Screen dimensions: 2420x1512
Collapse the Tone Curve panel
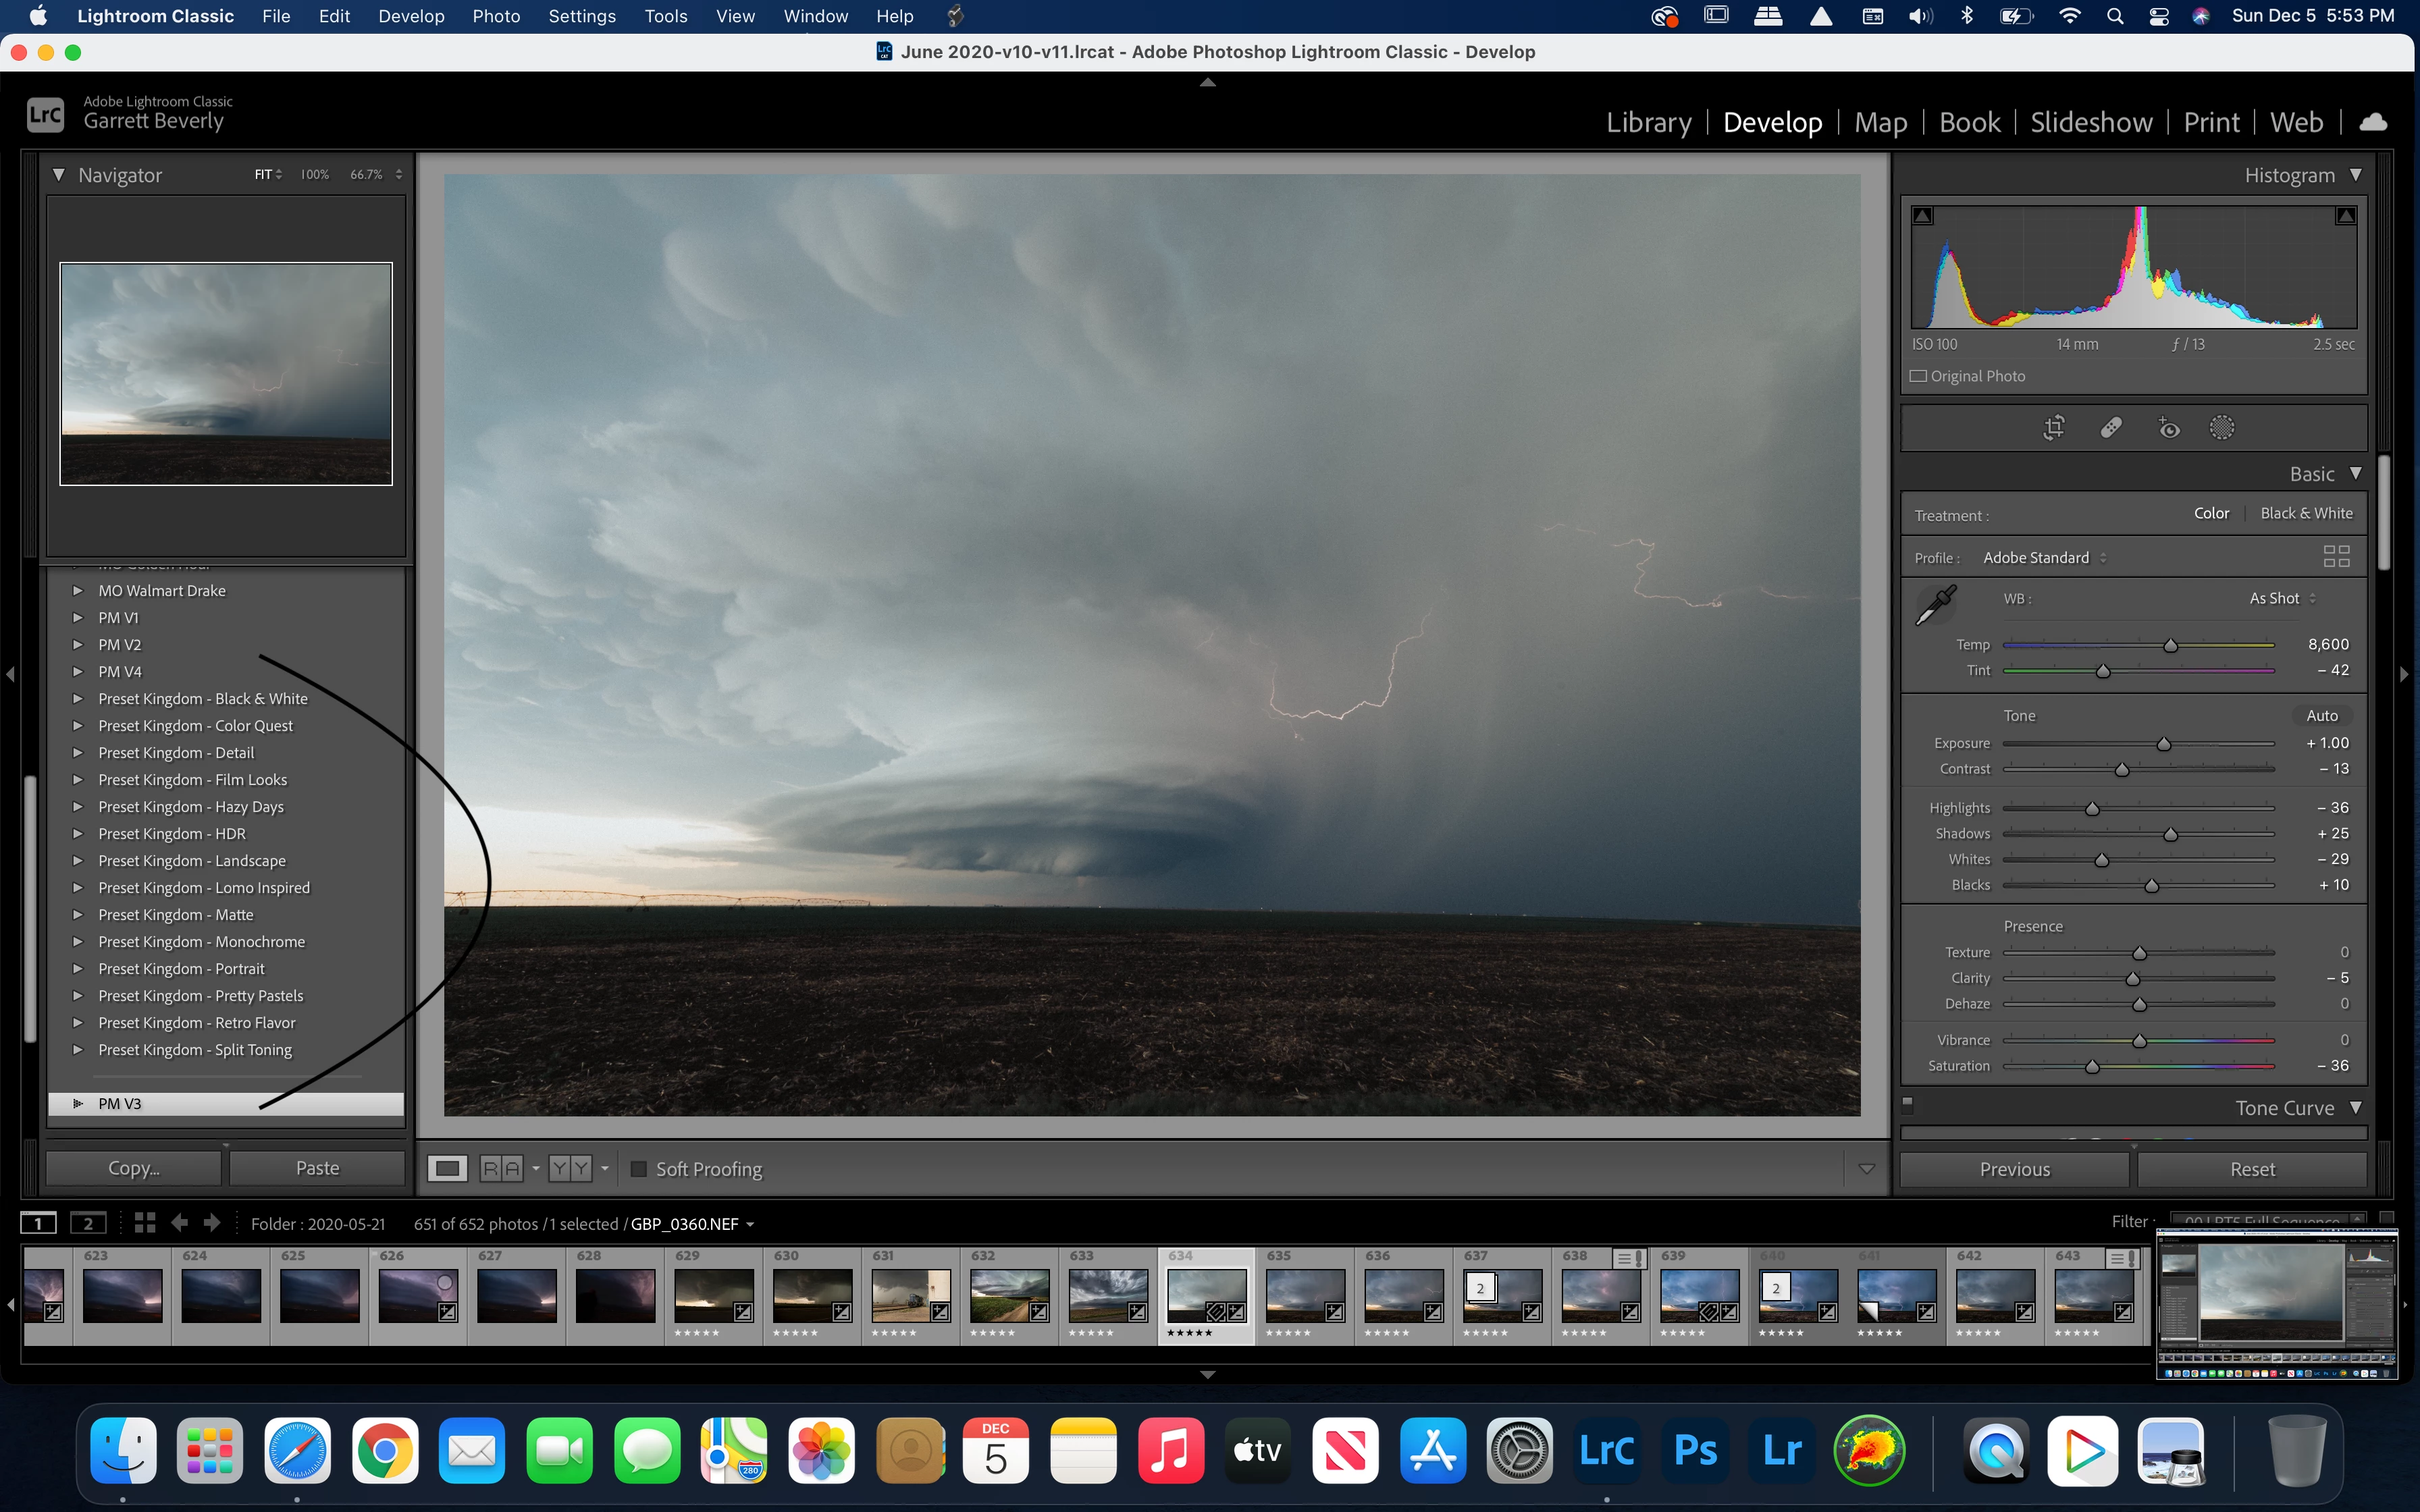[2355, 1107]
